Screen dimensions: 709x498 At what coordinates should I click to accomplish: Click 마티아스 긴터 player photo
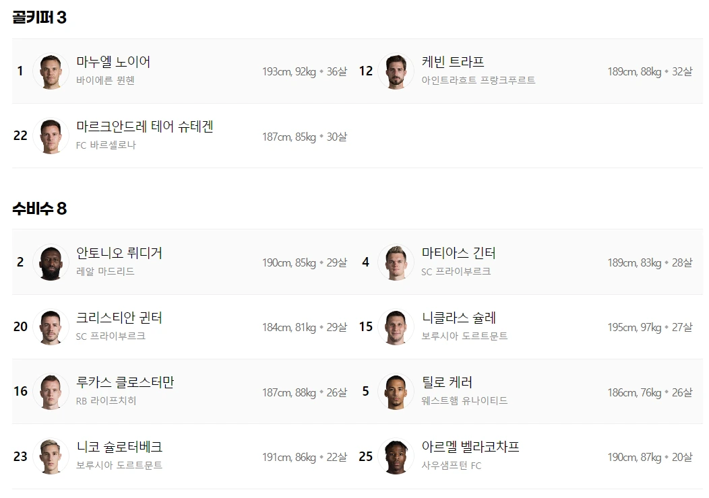click(x=396, y=262)
